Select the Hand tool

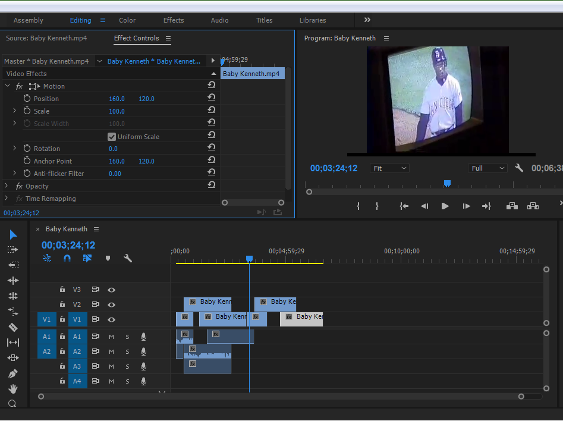pyautogui.click(x=12, y=389)
